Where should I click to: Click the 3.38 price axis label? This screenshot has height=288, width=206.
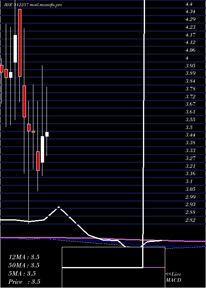[190, 143]
